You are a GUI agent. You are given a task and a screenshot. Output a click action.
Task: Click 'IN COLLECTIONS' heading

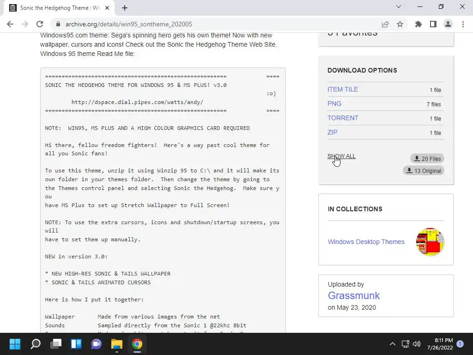pos(355,209)
